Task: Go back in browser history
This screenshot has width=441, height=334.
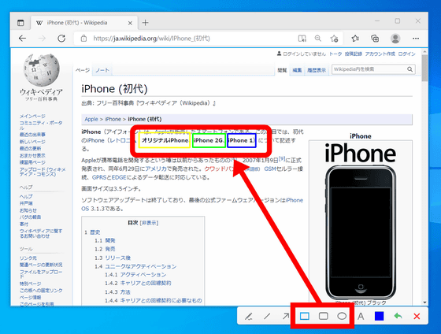Action: pos(23,39)
